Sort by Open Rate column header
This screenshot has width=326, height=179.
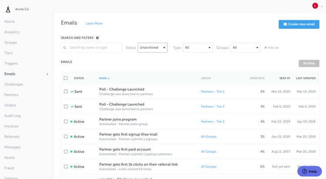(257, 78)
